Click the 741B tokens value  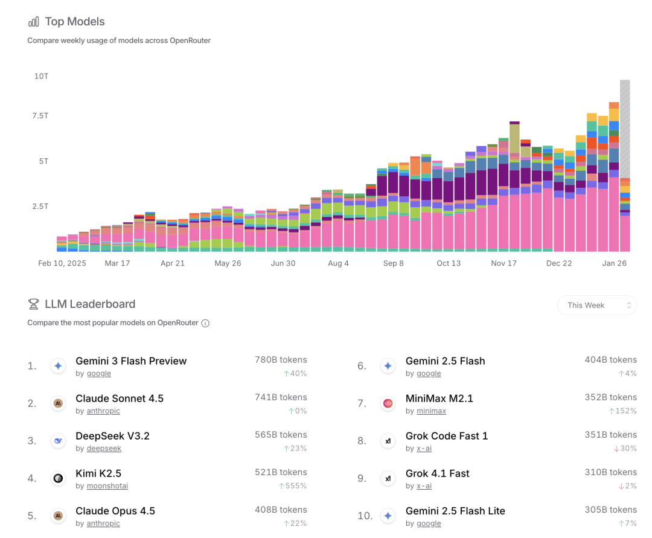pos(281,397)
